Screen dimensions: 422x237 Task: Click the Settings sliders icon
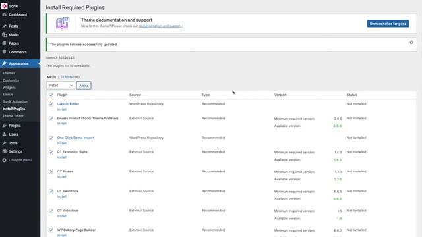point(4,151)
